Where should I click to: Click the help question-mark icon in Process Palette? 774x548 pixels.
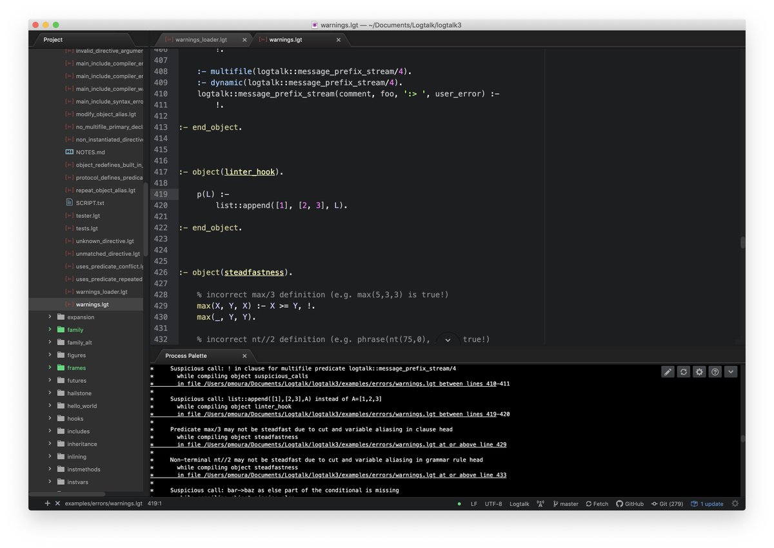[x=715, y=372]
